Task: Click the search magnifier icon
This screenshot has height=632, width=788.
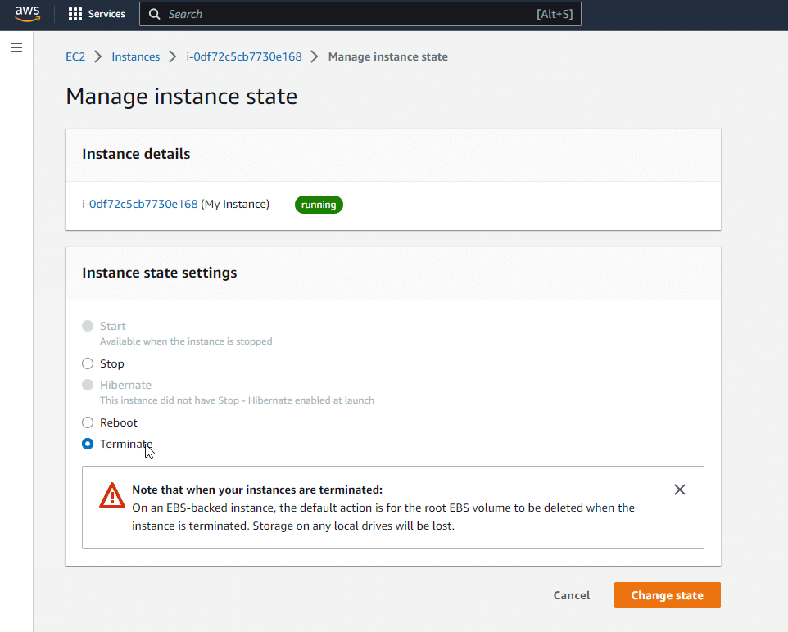Action: tap(154, 14)
